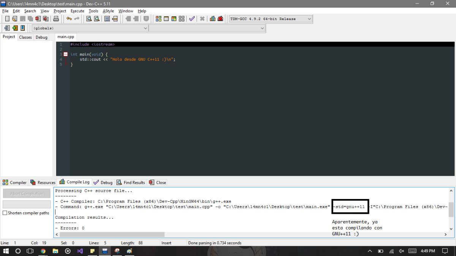Click the compile log scroll-up arrow
456x256 pixels.
pos(451,191)
